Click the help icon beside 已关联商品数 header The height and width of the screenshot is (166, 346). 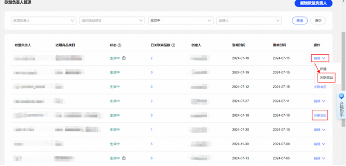(174, 45)
